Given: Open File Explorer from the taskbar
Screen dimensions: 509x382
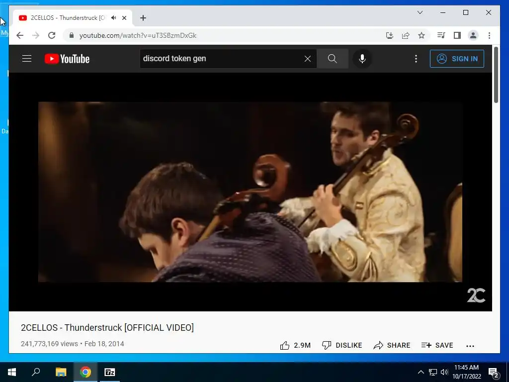Looking at the screenshot, I should [x=61, y=372].
